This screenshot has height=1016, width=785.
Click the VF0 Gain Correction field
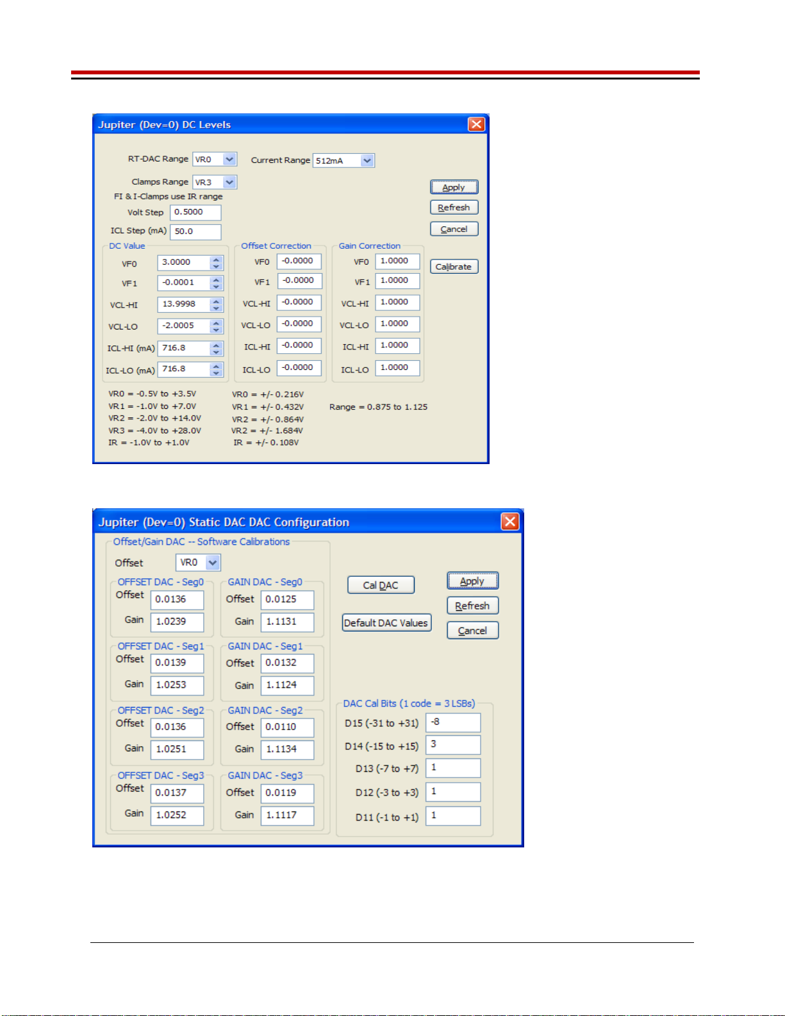(x=397, y=262)
